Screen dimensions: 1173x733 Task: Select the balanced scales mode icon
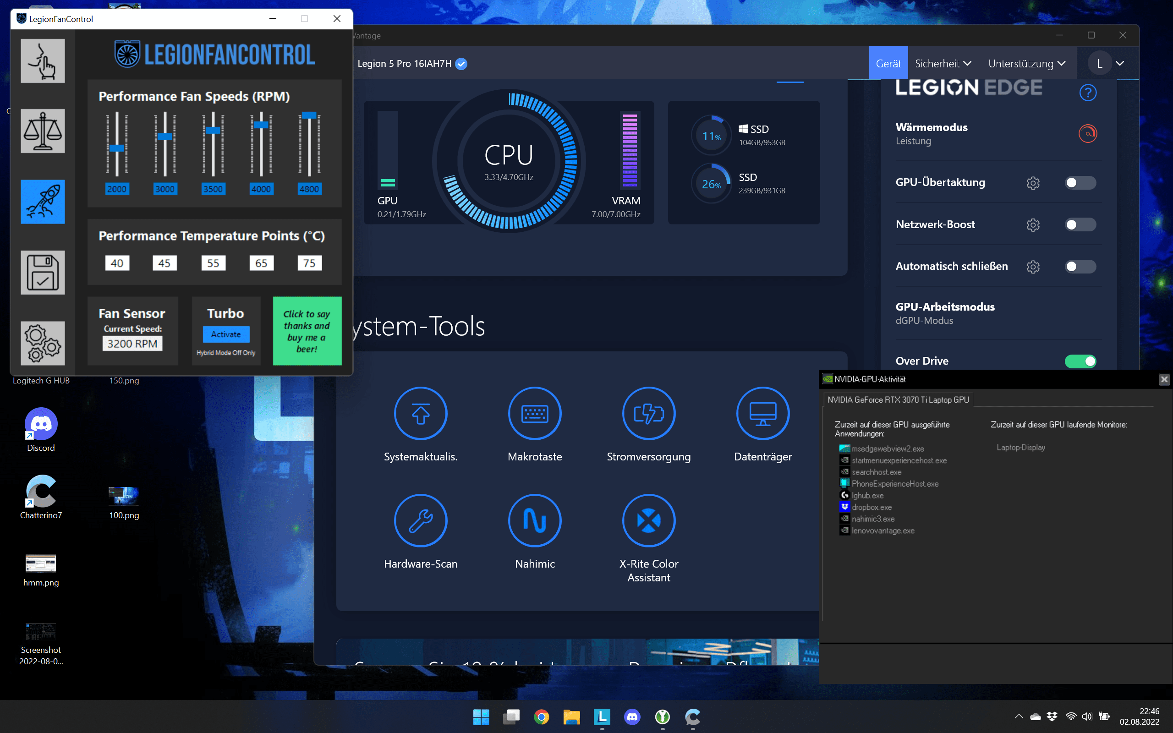click(43, 131)
